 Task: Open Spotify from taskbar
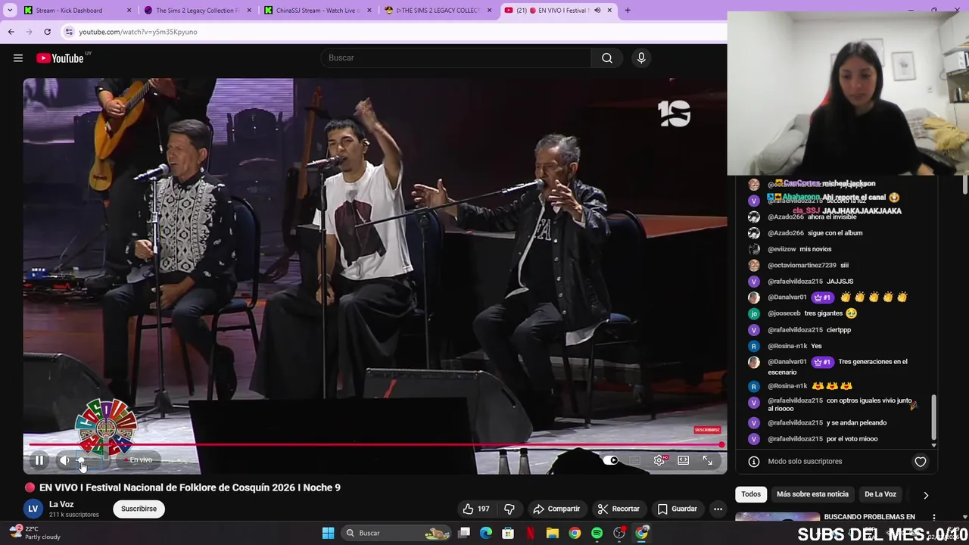(597, 533)
